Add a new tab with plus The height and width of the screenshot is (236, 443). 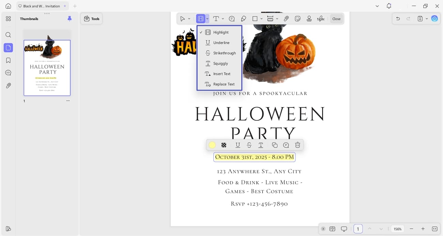pyautogui.click(x=75, y=6)
